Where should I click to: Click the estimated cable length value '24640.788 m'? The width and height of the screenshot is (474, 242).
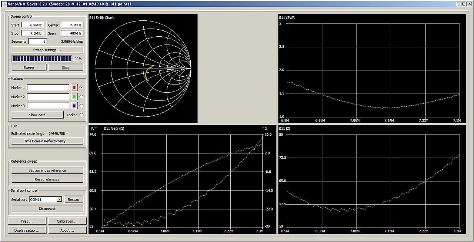click(59, 133)
